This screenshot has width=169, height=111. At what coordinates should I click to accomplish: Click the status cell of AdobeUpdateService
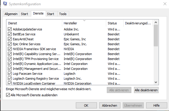(x=114, y=29)
